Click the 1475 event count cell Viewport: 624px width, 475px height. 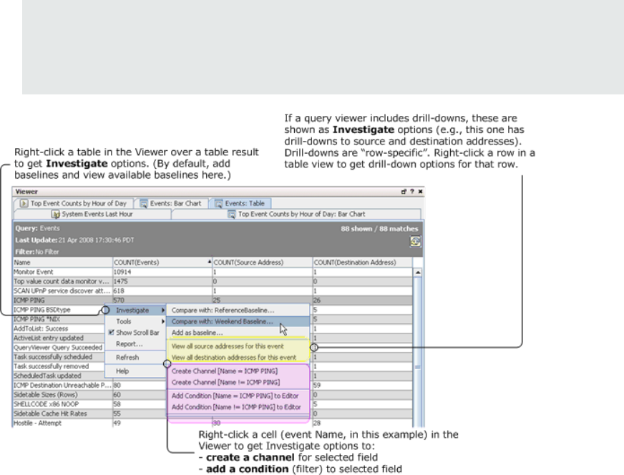[x=162, y=281]
